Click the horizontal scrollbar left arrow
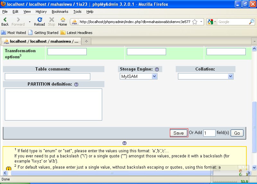The width and height of the screenshot is (257, 184). point(5,173)
